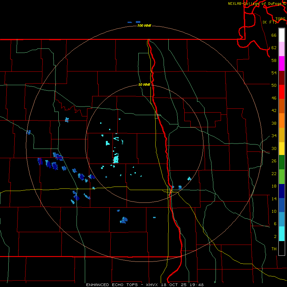287x287 pixels.
Task: Click the TH threshold legend label
Action: coord(274,249)
